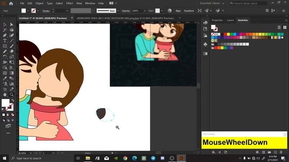Pick the Artboard tool

point(5,89)
